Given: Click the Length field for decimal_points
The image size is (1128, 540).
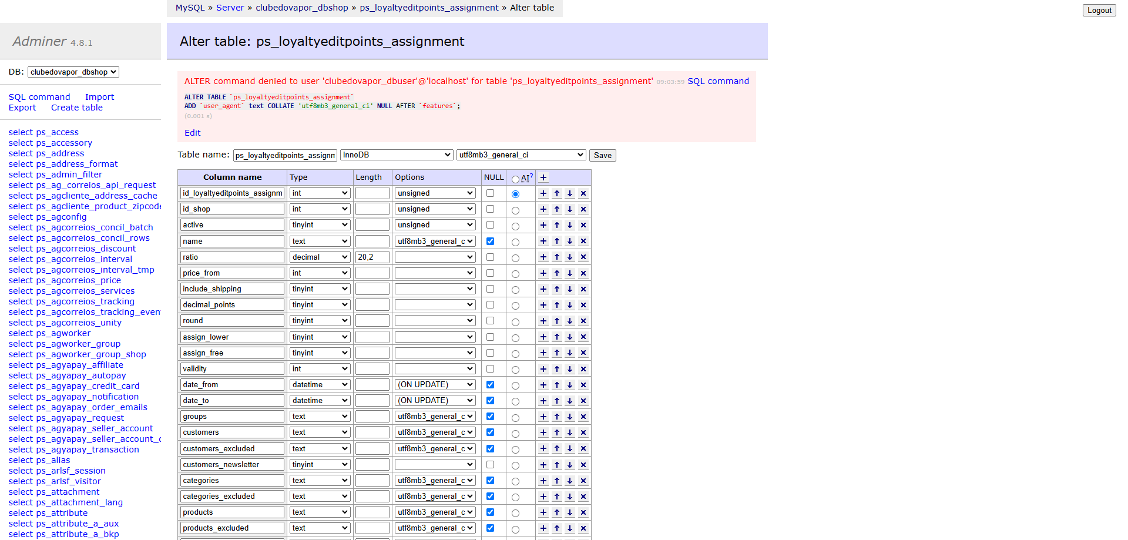Looking at the screenshot, I should point(372,305).
